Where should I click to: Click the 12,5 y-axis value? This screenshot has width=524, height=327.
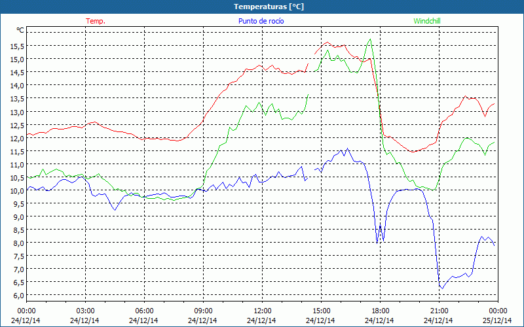tap(18, 125)
